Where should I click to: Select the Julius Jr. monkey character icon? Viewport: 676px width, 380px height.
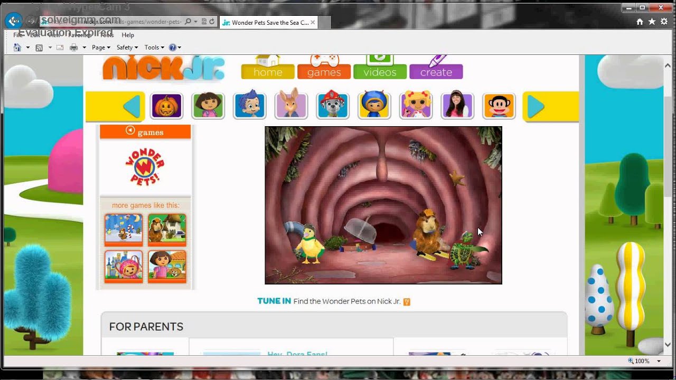coord(499,106)
